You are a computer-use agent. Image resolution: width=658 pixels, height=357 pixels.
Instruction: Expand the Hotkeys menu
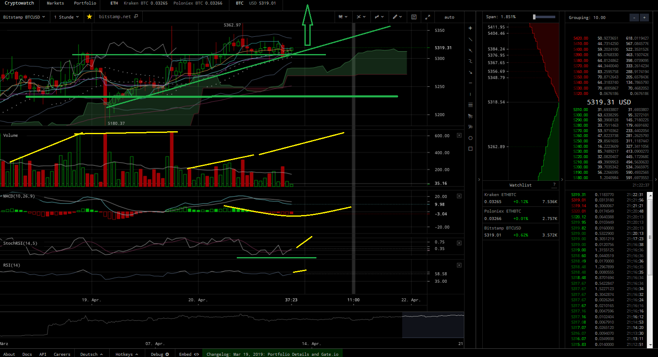127,354
